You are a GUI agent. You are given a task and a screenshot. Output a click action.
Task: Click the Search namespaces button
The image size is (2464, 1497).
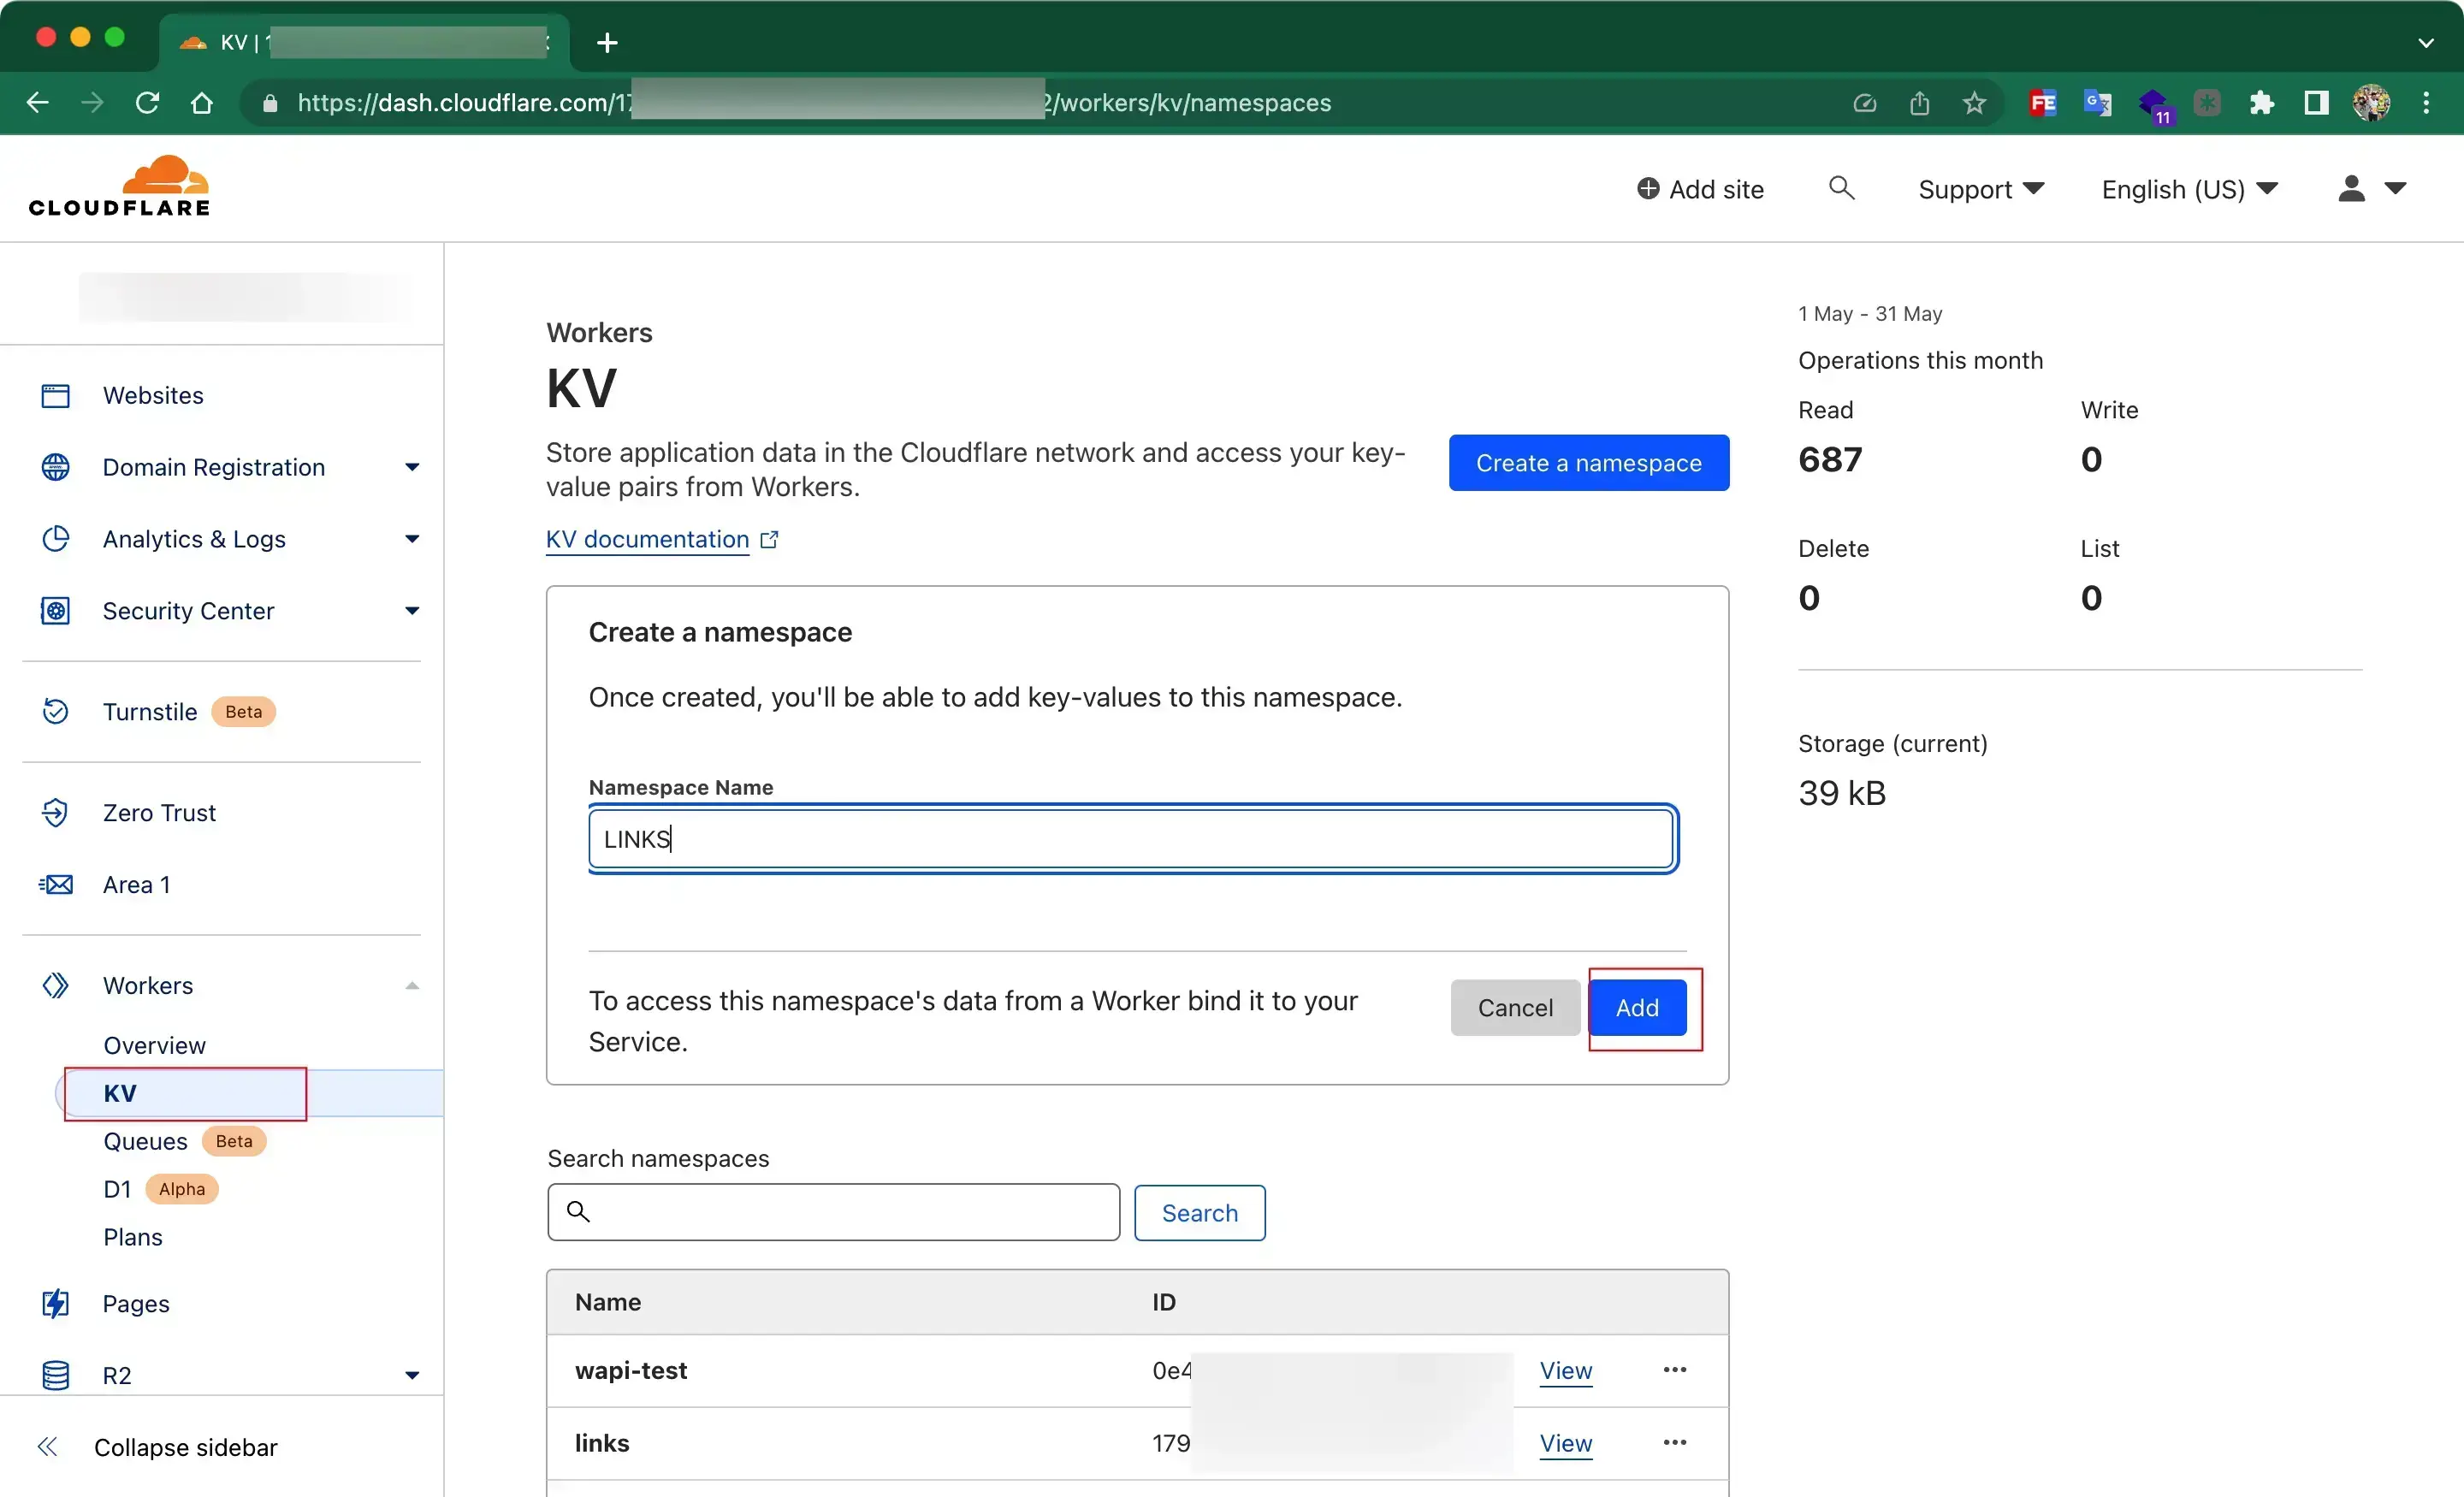1199,1212
